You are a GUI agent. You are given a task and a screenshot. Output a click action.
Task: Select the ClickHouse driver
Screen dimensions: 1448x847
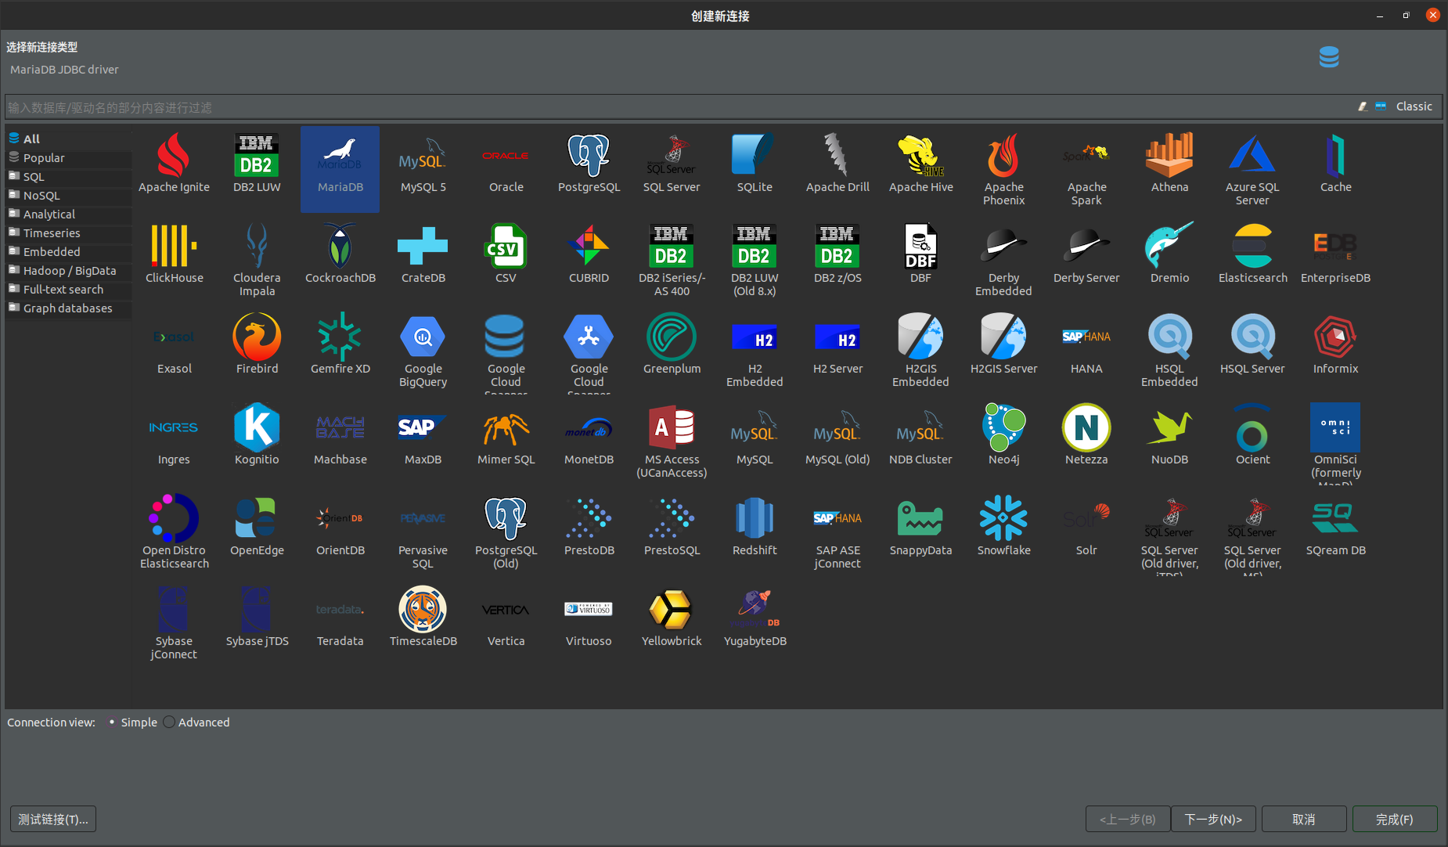click(174, 254)
